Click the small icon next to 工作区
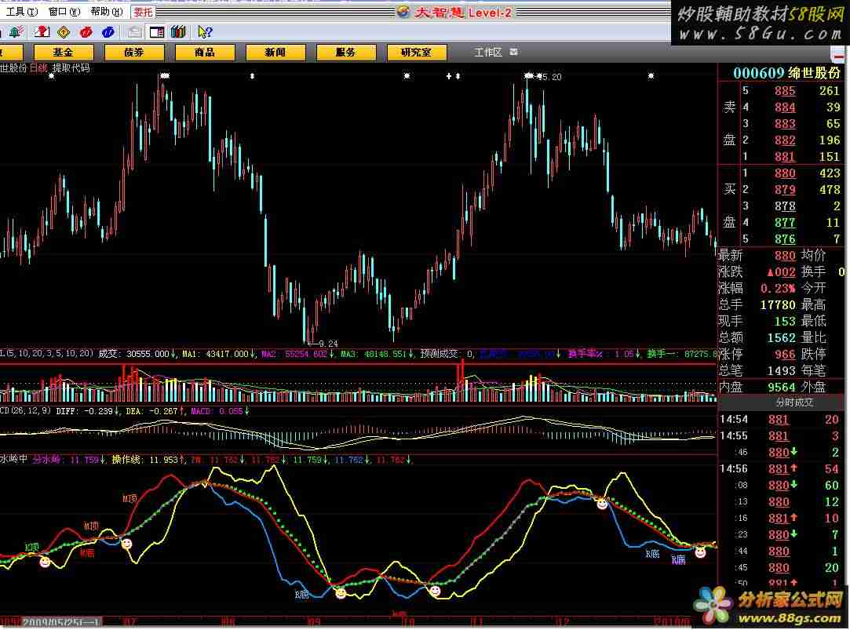Viewport: 850px width, 630px height. point(513,52)
